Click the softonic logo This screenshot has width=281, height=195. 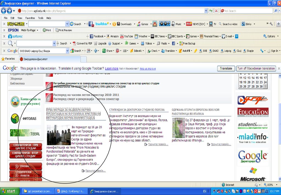[x=15, y=36]
